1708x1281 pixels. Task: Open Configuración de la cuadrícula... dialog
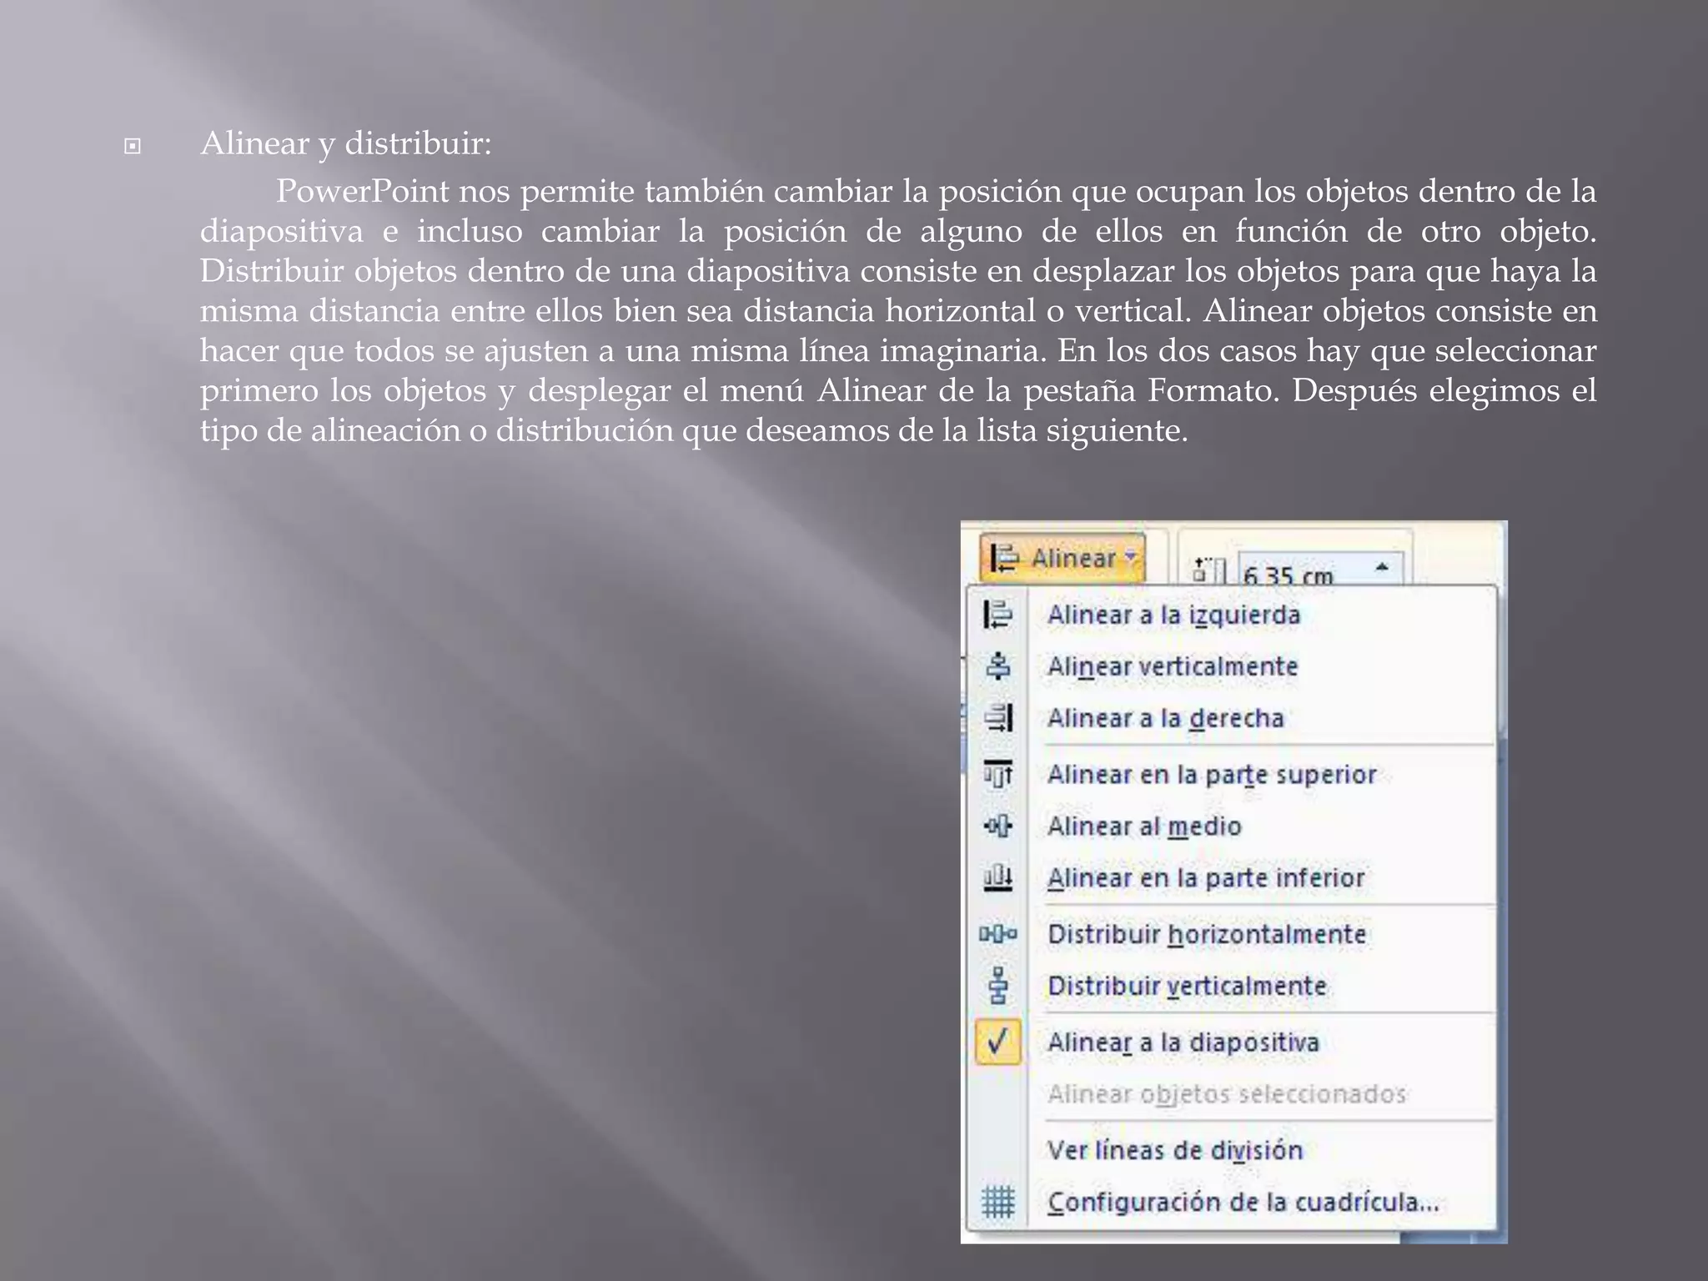[1243, 1202]
